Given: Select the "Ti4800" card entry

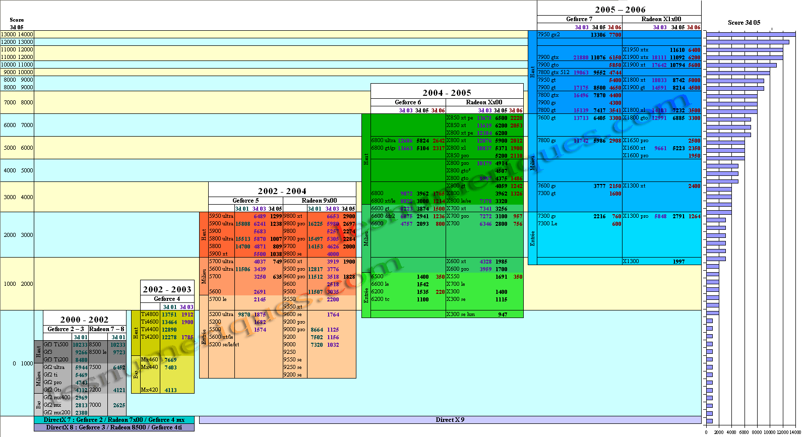Looking at the screenshot, I should [150, 315].
